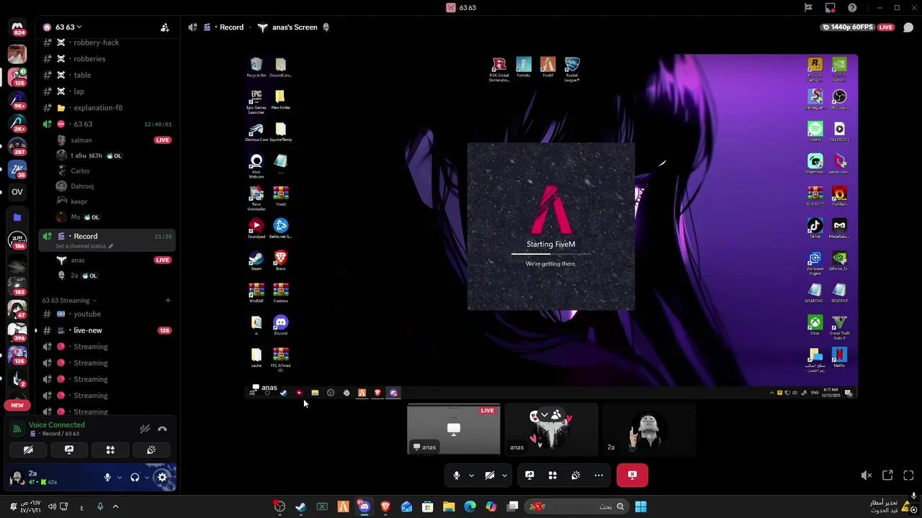Toggle camera in the stream control bar
Screen dimensions: 922x518
[x=489, y=475]
